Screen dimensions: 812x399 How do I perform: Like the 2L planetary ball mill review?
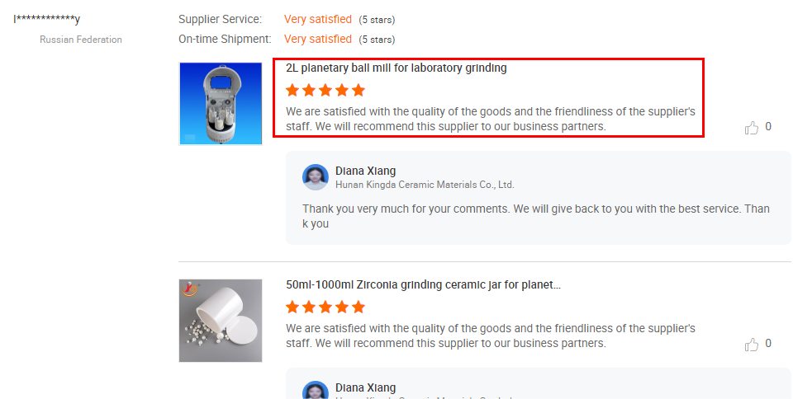pos(752,127)
